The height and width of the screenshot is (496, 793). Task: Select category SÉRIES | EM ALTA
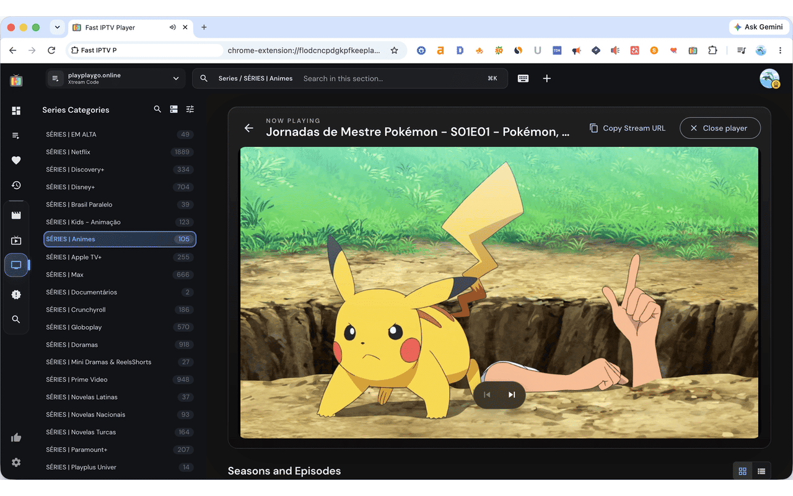click(120, 135)
